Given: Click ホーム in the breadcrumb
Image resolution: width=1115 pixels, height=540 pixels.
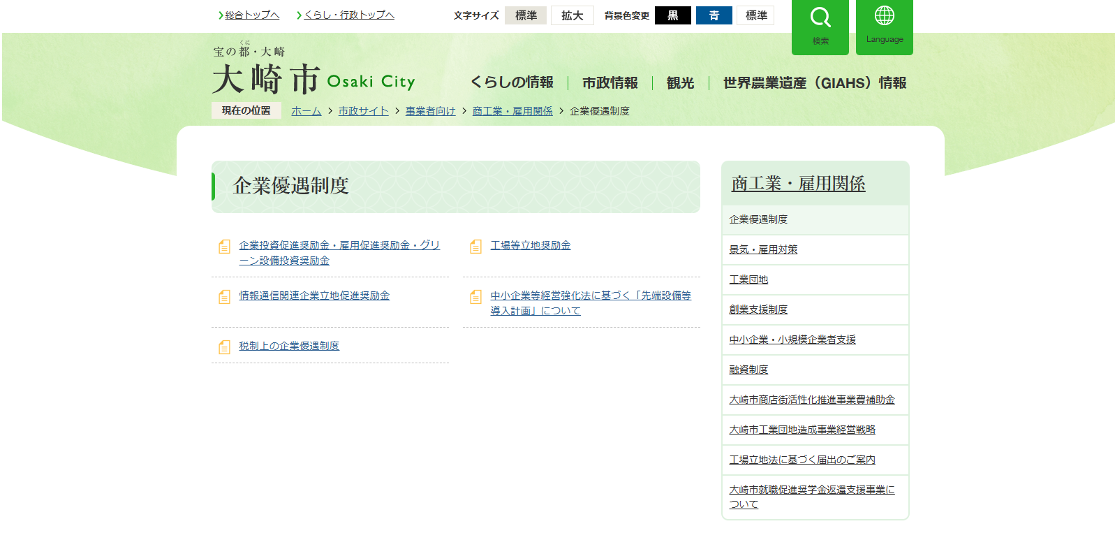Looking at the screenshot, I should pos(307,111).
